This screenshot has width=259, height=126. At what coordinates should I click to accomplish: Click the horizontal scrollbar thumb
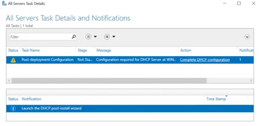coord(109,80)
